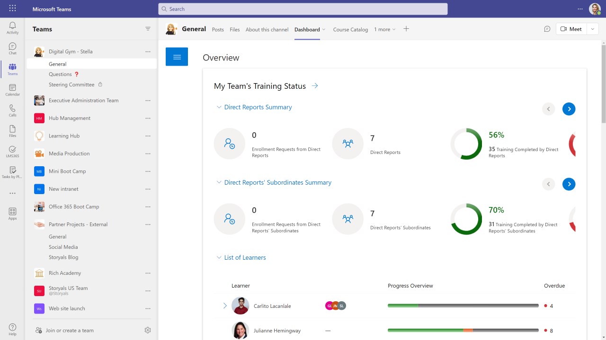Screen dimensions: 606x340
Task: Expand Carlito Lacanlale's learner row
Action: point(225,306)
